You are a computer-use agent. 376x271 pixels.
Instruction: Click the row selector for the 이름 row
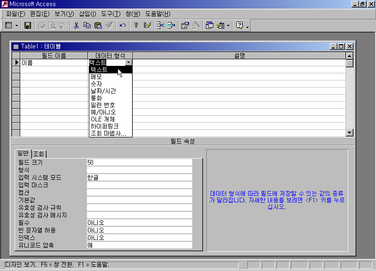(16, 63)
